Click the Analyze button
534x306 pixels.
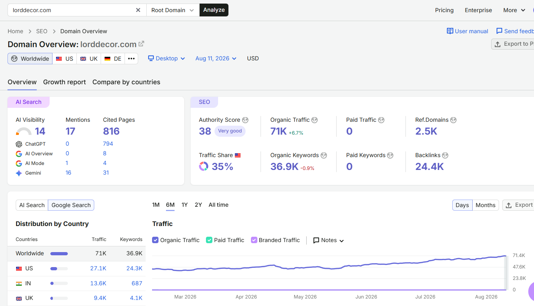[214, 10]
